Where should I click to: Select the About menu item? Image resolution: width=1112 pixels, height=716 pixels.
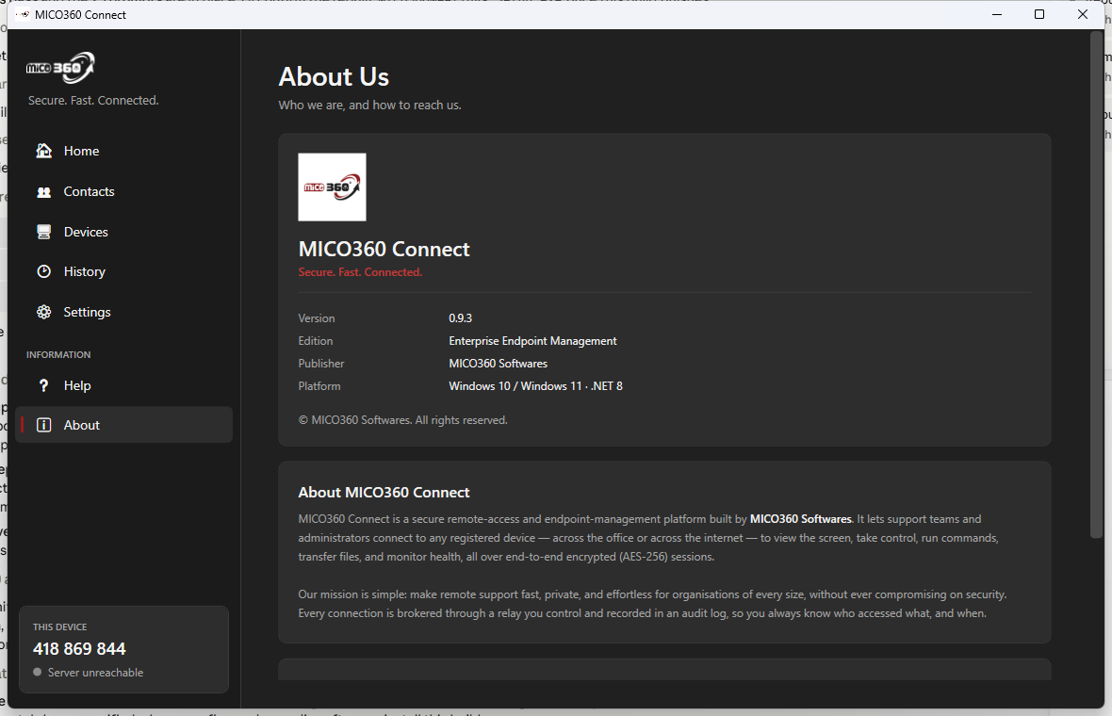pos(123,425)
